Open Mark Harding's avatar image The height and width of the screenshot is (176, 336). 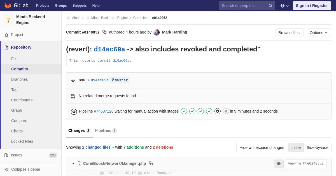(157, 32)
